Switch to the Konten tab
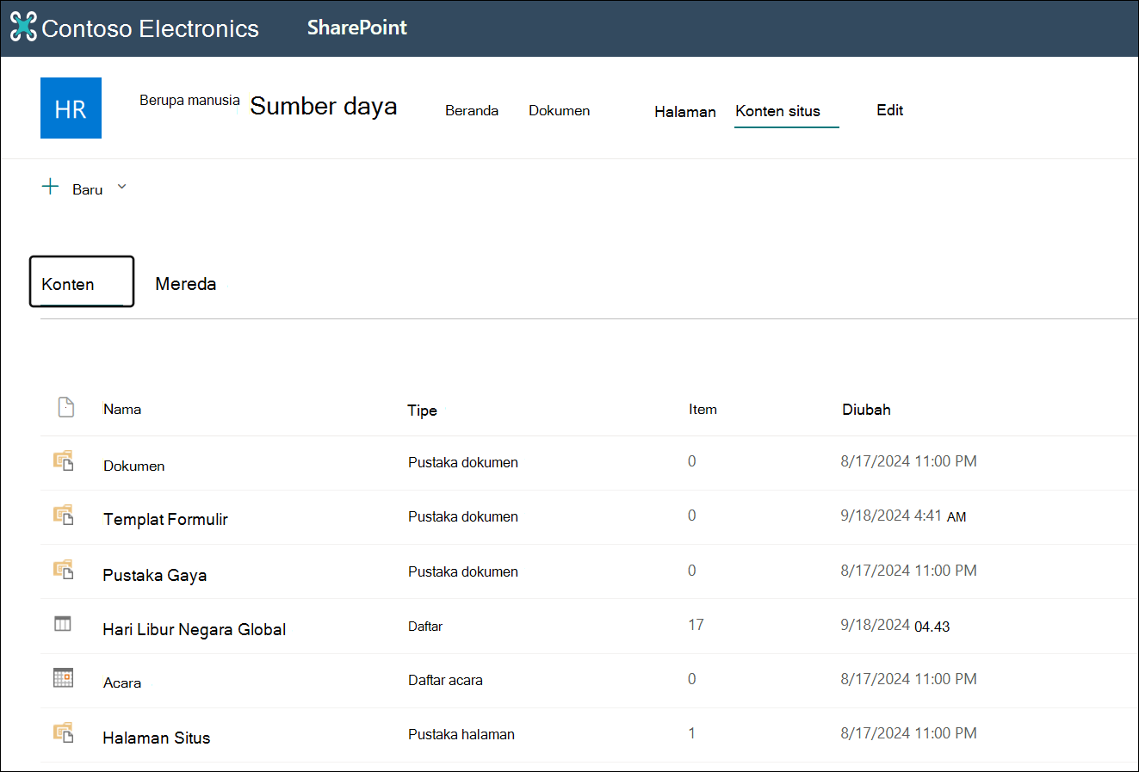This screenshot has width=1139, height=772. tap(82, 281)
